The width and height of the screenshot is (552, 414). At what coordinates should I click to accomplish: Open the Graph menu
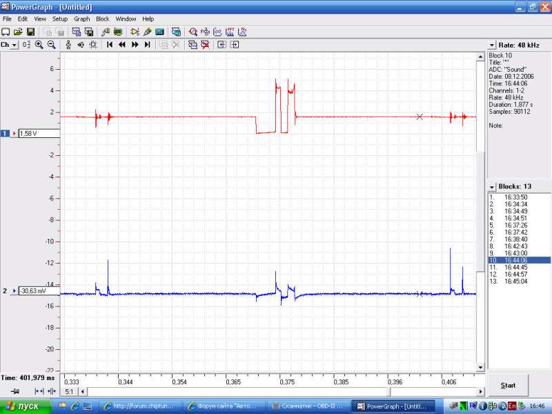pos(81,19)
